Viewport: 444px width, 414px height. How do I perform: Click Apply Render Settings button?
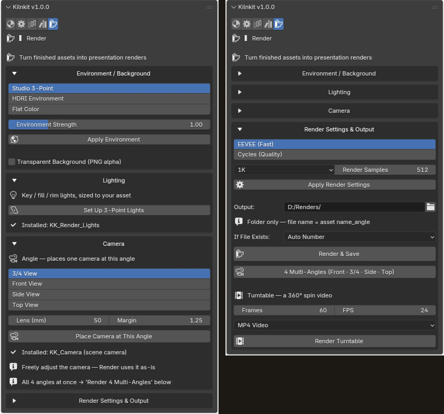pyautogui.click(x=335, y=185)
